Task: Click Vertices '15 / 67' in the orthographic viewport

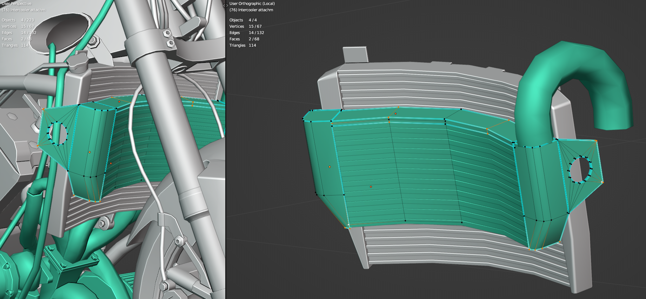Action: click(x=255, y=26)
